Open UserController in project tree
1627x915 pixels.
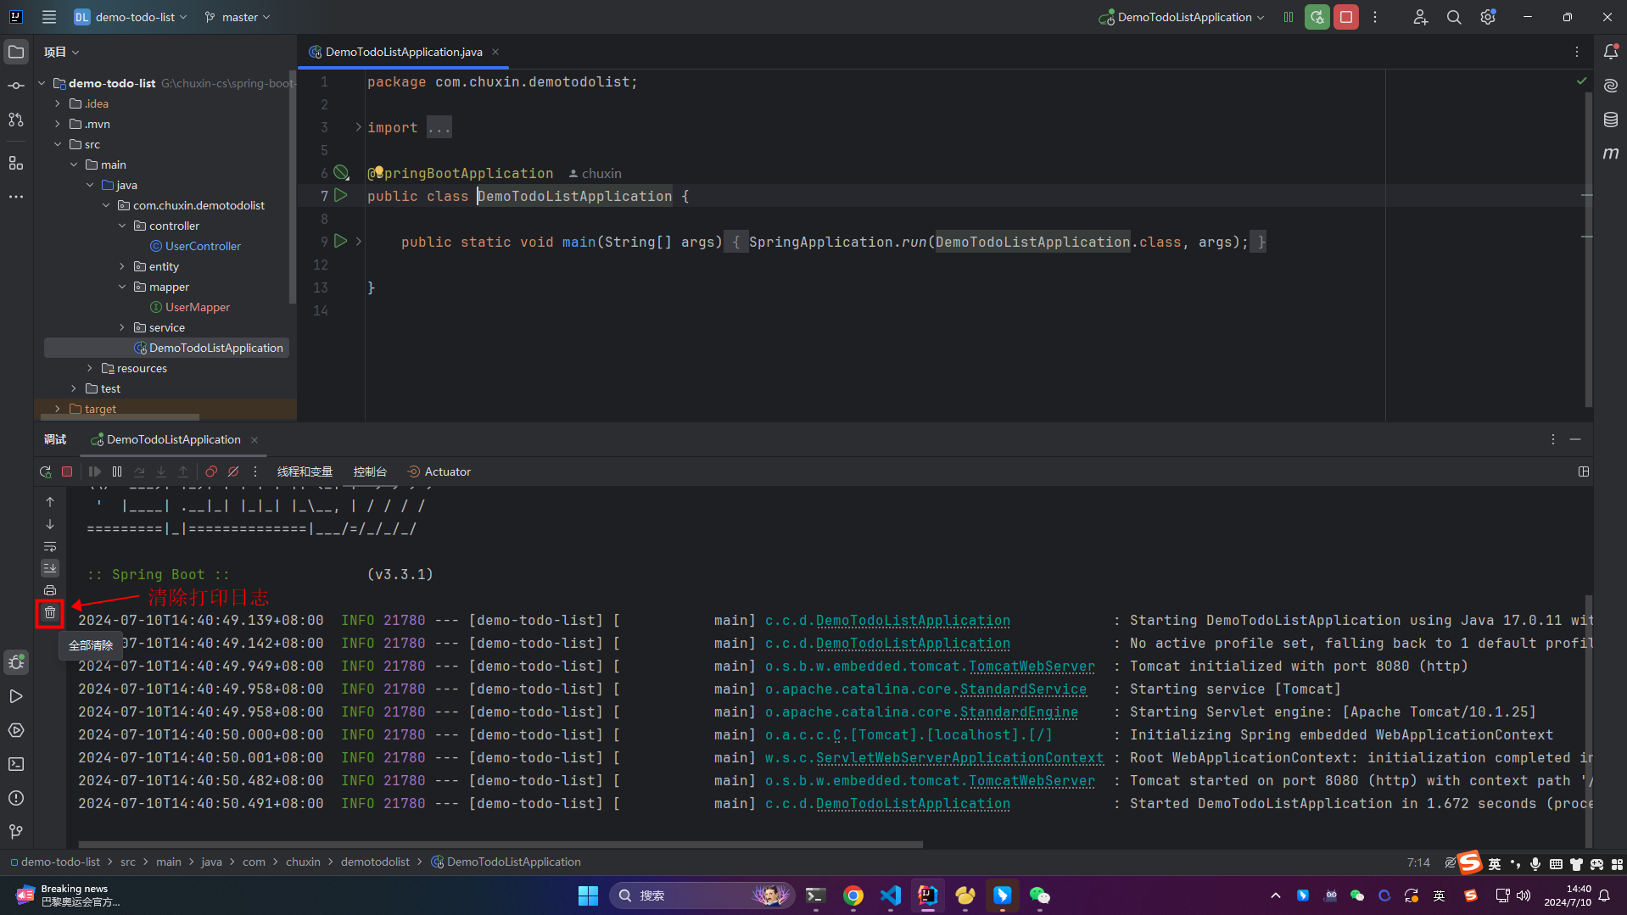point(203,246)
